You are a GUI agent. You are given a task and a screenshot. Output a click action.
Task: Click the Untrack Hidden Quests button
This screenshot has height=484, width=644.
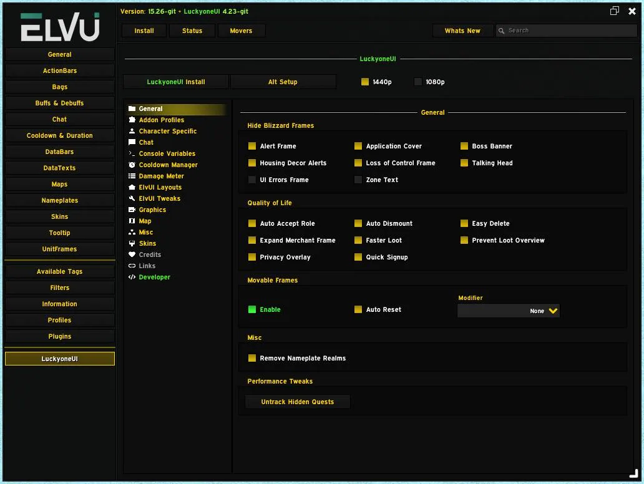(x=298, y=402)
